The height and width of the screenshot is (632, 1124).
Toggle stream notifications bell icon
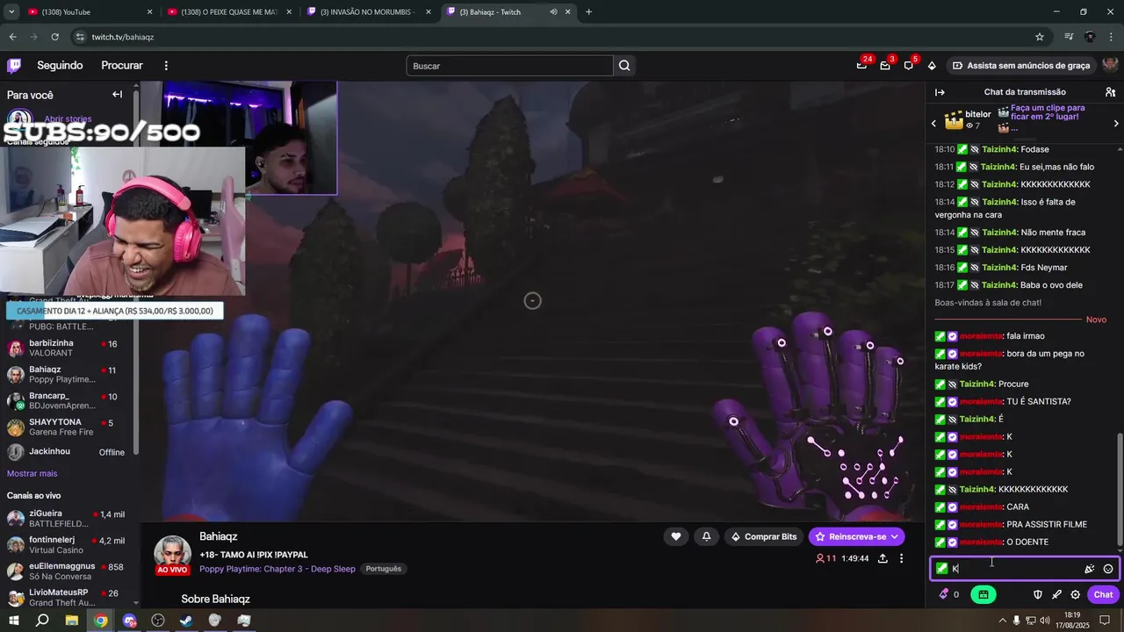706,536
